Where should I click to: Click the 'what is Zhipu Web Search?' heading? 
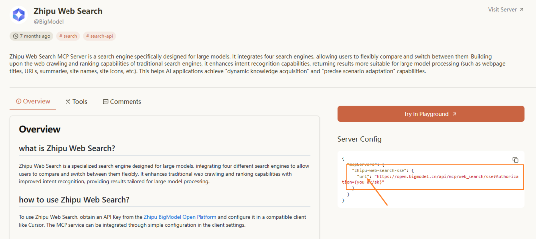(x=67, y=148)
